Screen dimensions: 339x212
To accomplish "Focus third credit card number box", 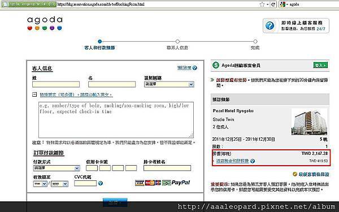I will [x=118, y=168].
